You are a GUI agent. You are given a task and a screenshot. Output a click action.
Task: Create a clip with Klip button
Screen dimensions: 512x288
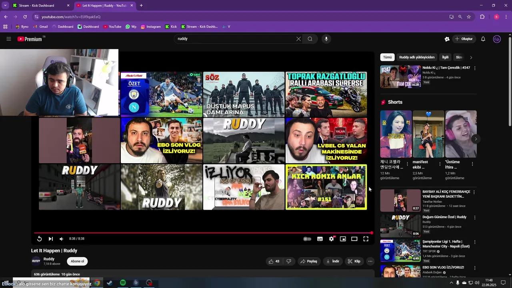point(354,261)
